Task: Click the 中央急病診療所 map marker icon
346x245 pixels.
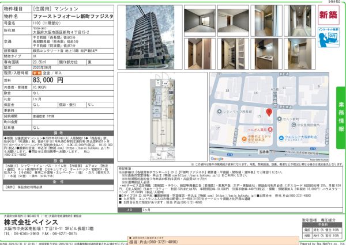Action: pos(294,125)
